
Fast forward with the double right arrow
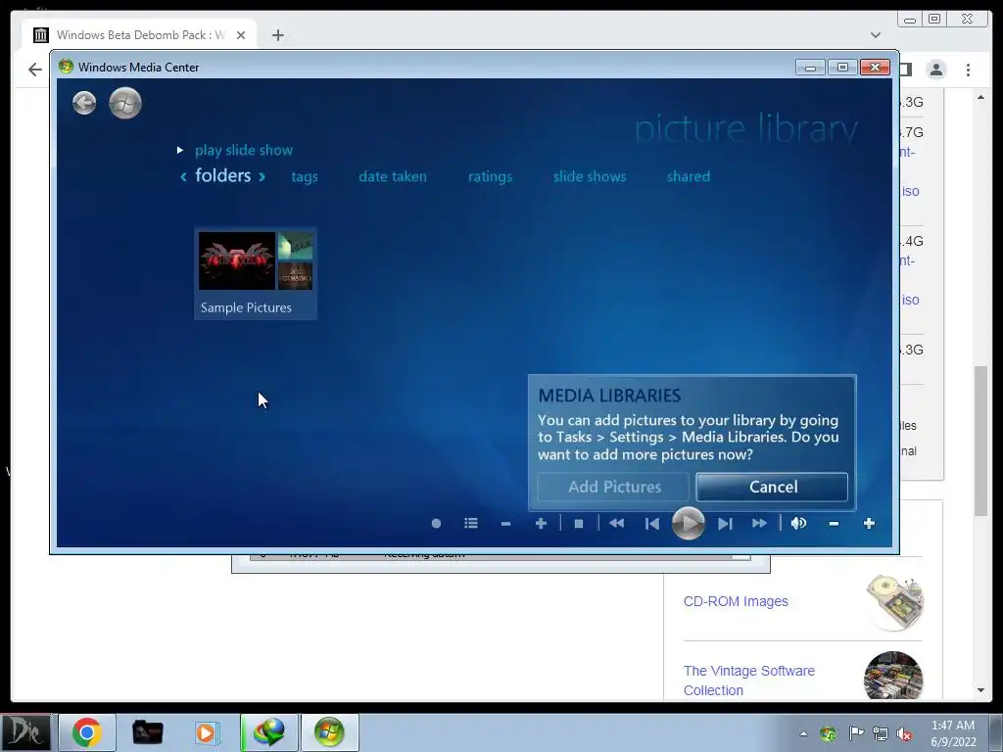tap(759, 524)
